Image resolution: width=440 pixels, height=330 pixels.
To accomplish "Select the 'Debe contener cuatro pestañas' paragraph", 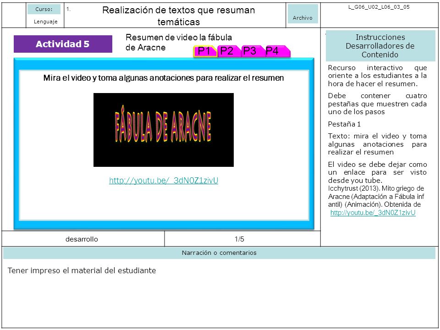I will pyautogui.click(x=377, y=104).
